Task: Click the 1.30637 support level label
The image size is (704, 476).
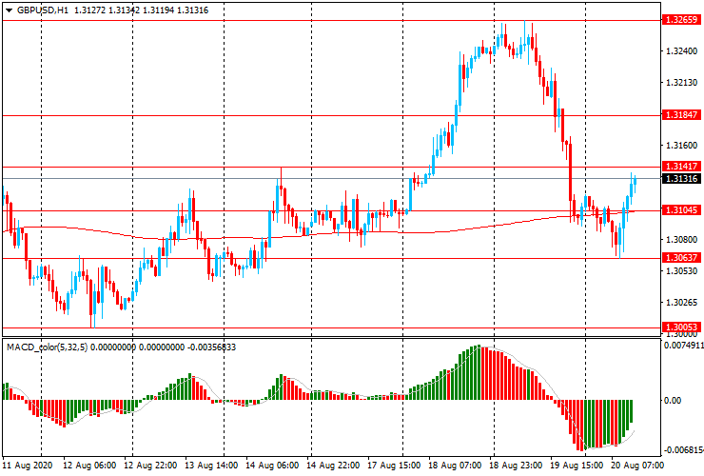Action: click(x=681, y=258)
